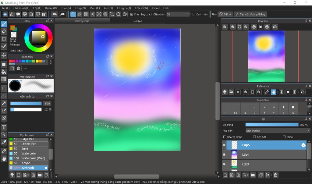This screenshot has height=184, width=312.
Task: Select the red swatch in Bảng màu palette
Action: click(x=10, y=61)
